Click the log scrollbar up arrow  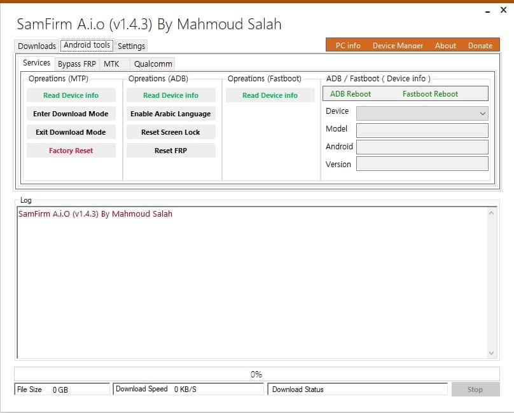(491, 213)
